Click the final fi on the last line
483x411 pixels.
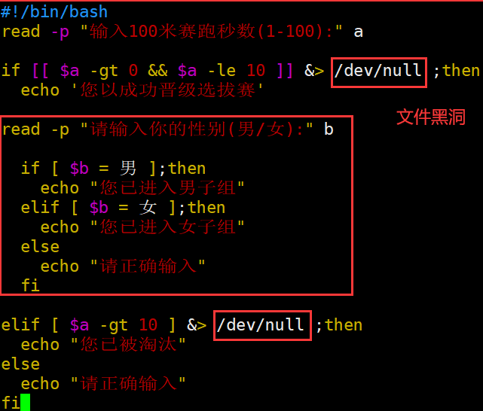coord(11,403)
